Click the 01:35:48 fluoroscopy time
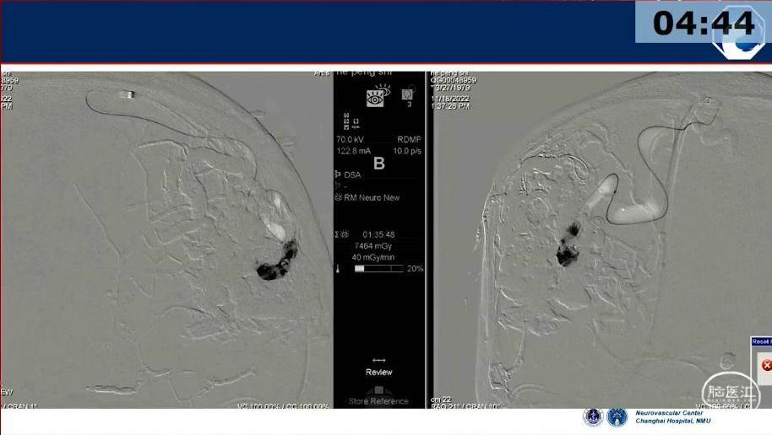Image resolution: width=772 pixels, height=435 pixels. pyautogui.click(x=378, y=234)
